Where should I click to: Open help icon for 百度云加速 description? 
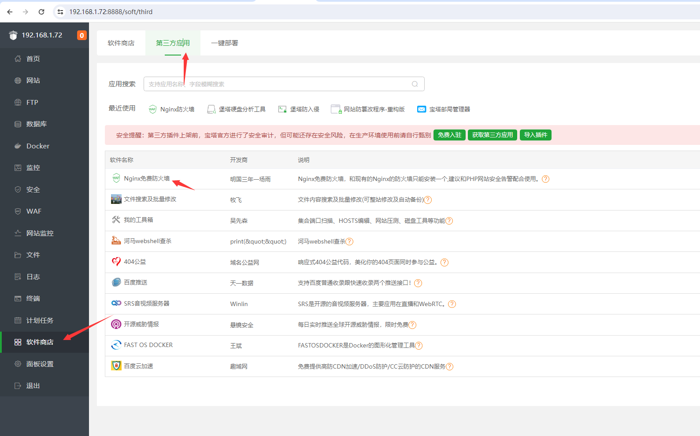(x=449, y=367)
